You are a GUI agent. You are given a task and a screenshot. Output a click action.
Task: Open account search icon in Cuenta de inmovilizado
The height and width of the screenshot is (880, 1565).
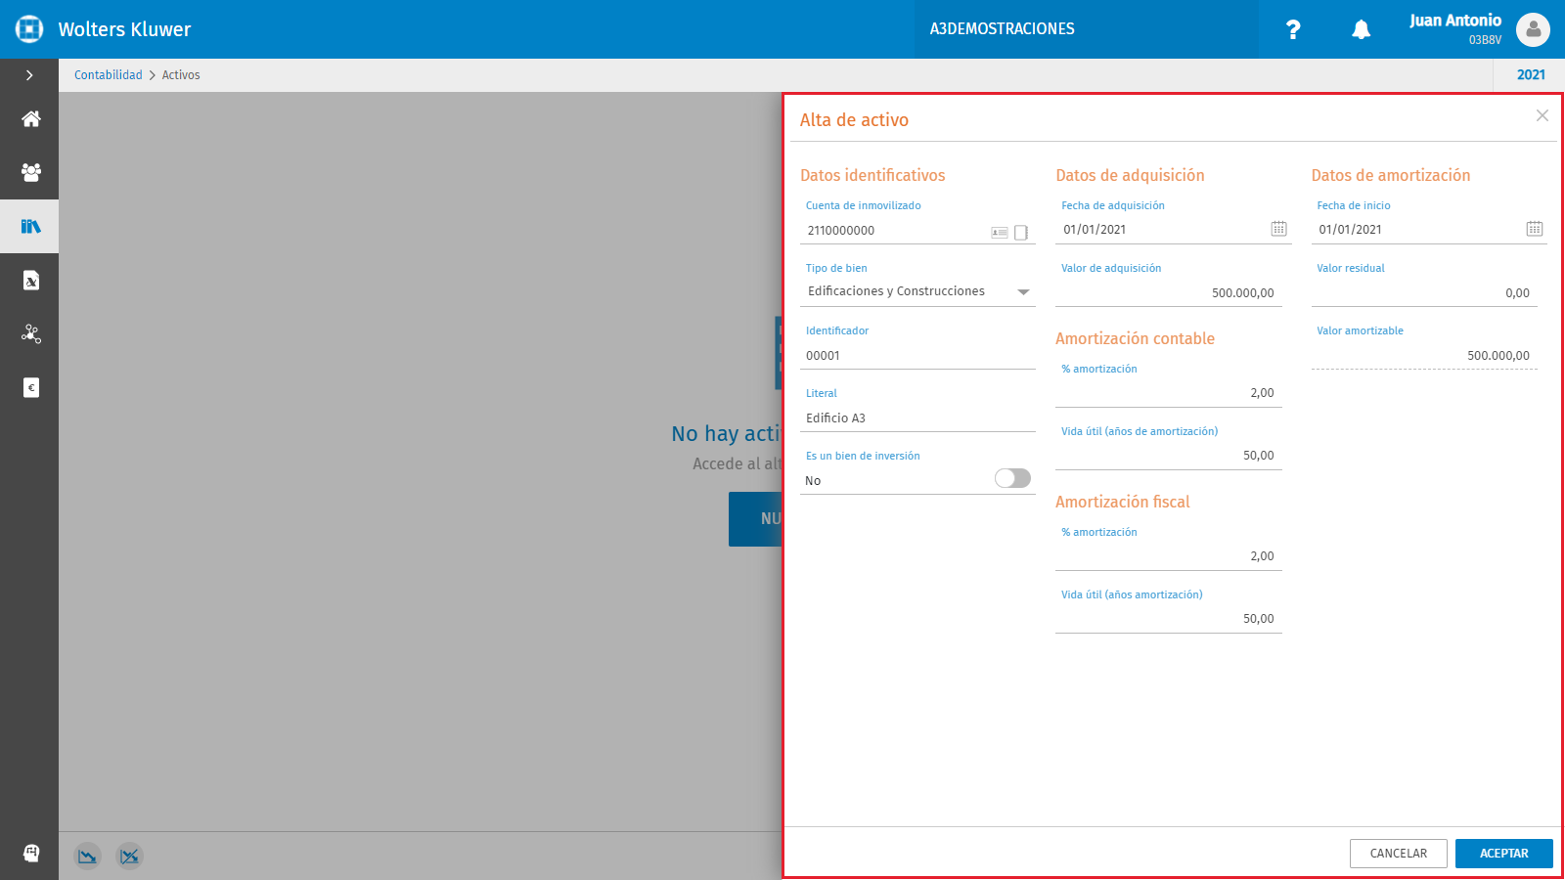[x=1000, y=233]
